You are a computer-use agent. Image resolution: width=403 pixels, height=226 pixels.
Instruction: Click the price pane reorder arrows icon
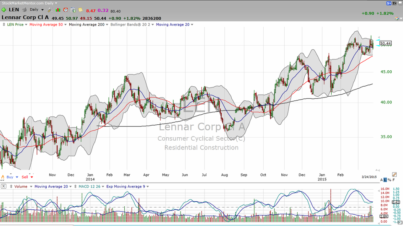[x=4, y=25]
